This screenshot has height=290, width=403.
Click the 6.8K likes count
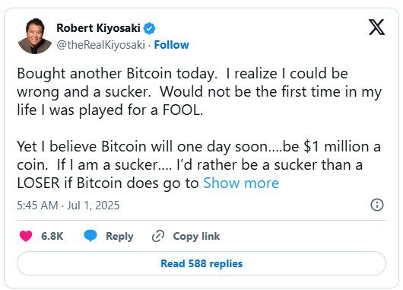(x=52, y=236)
